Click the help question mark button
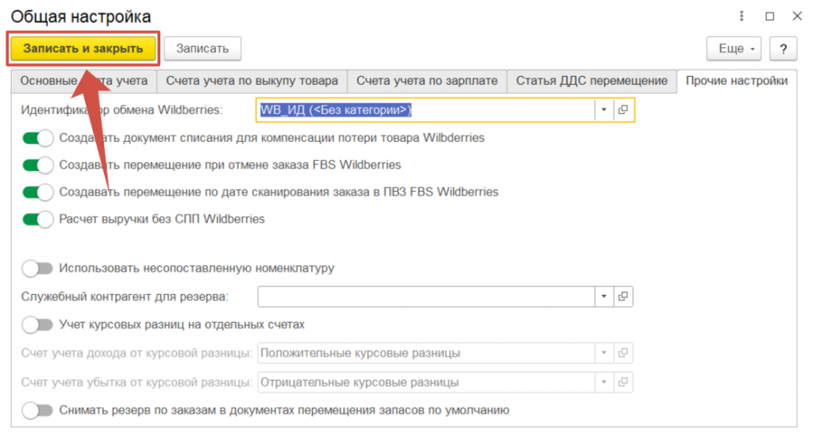 [x=783, y=48]
